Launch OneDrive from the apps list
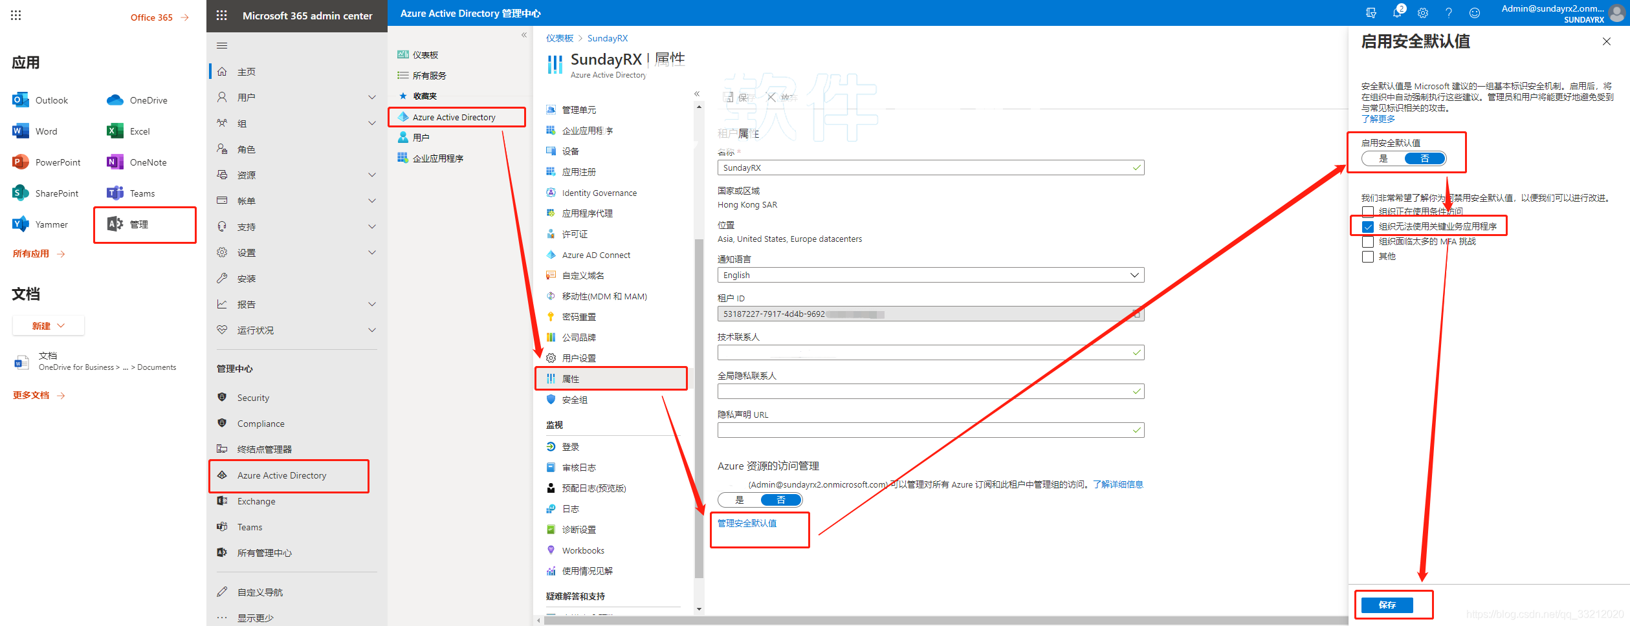This screenshot has width=1630, height=626. click(x=115, y=100)
